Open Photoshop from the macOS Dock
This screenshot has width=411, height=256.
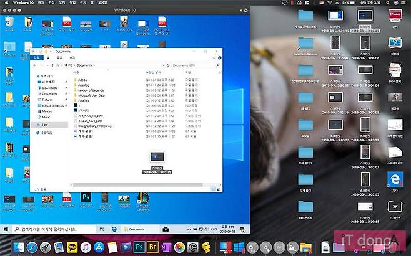tap(139, 247)
